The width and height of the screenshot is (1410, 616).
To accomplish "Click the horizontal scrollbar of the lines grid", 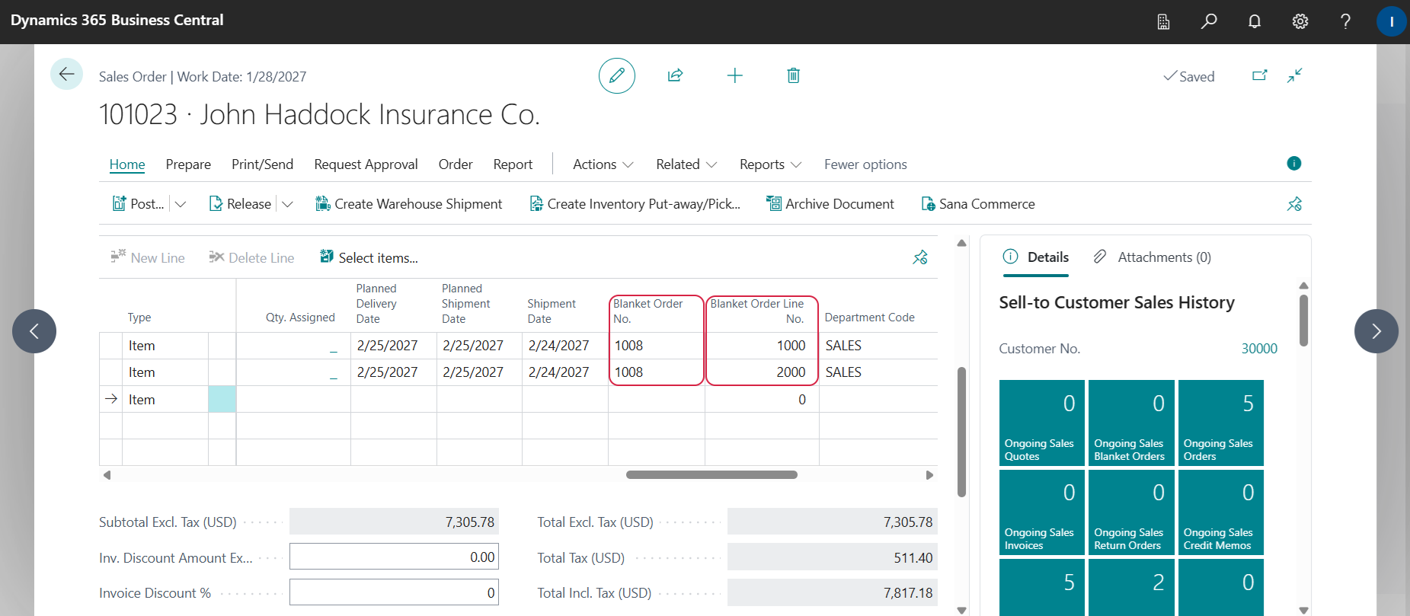I will pyautogui.click(x=711, y=474).
